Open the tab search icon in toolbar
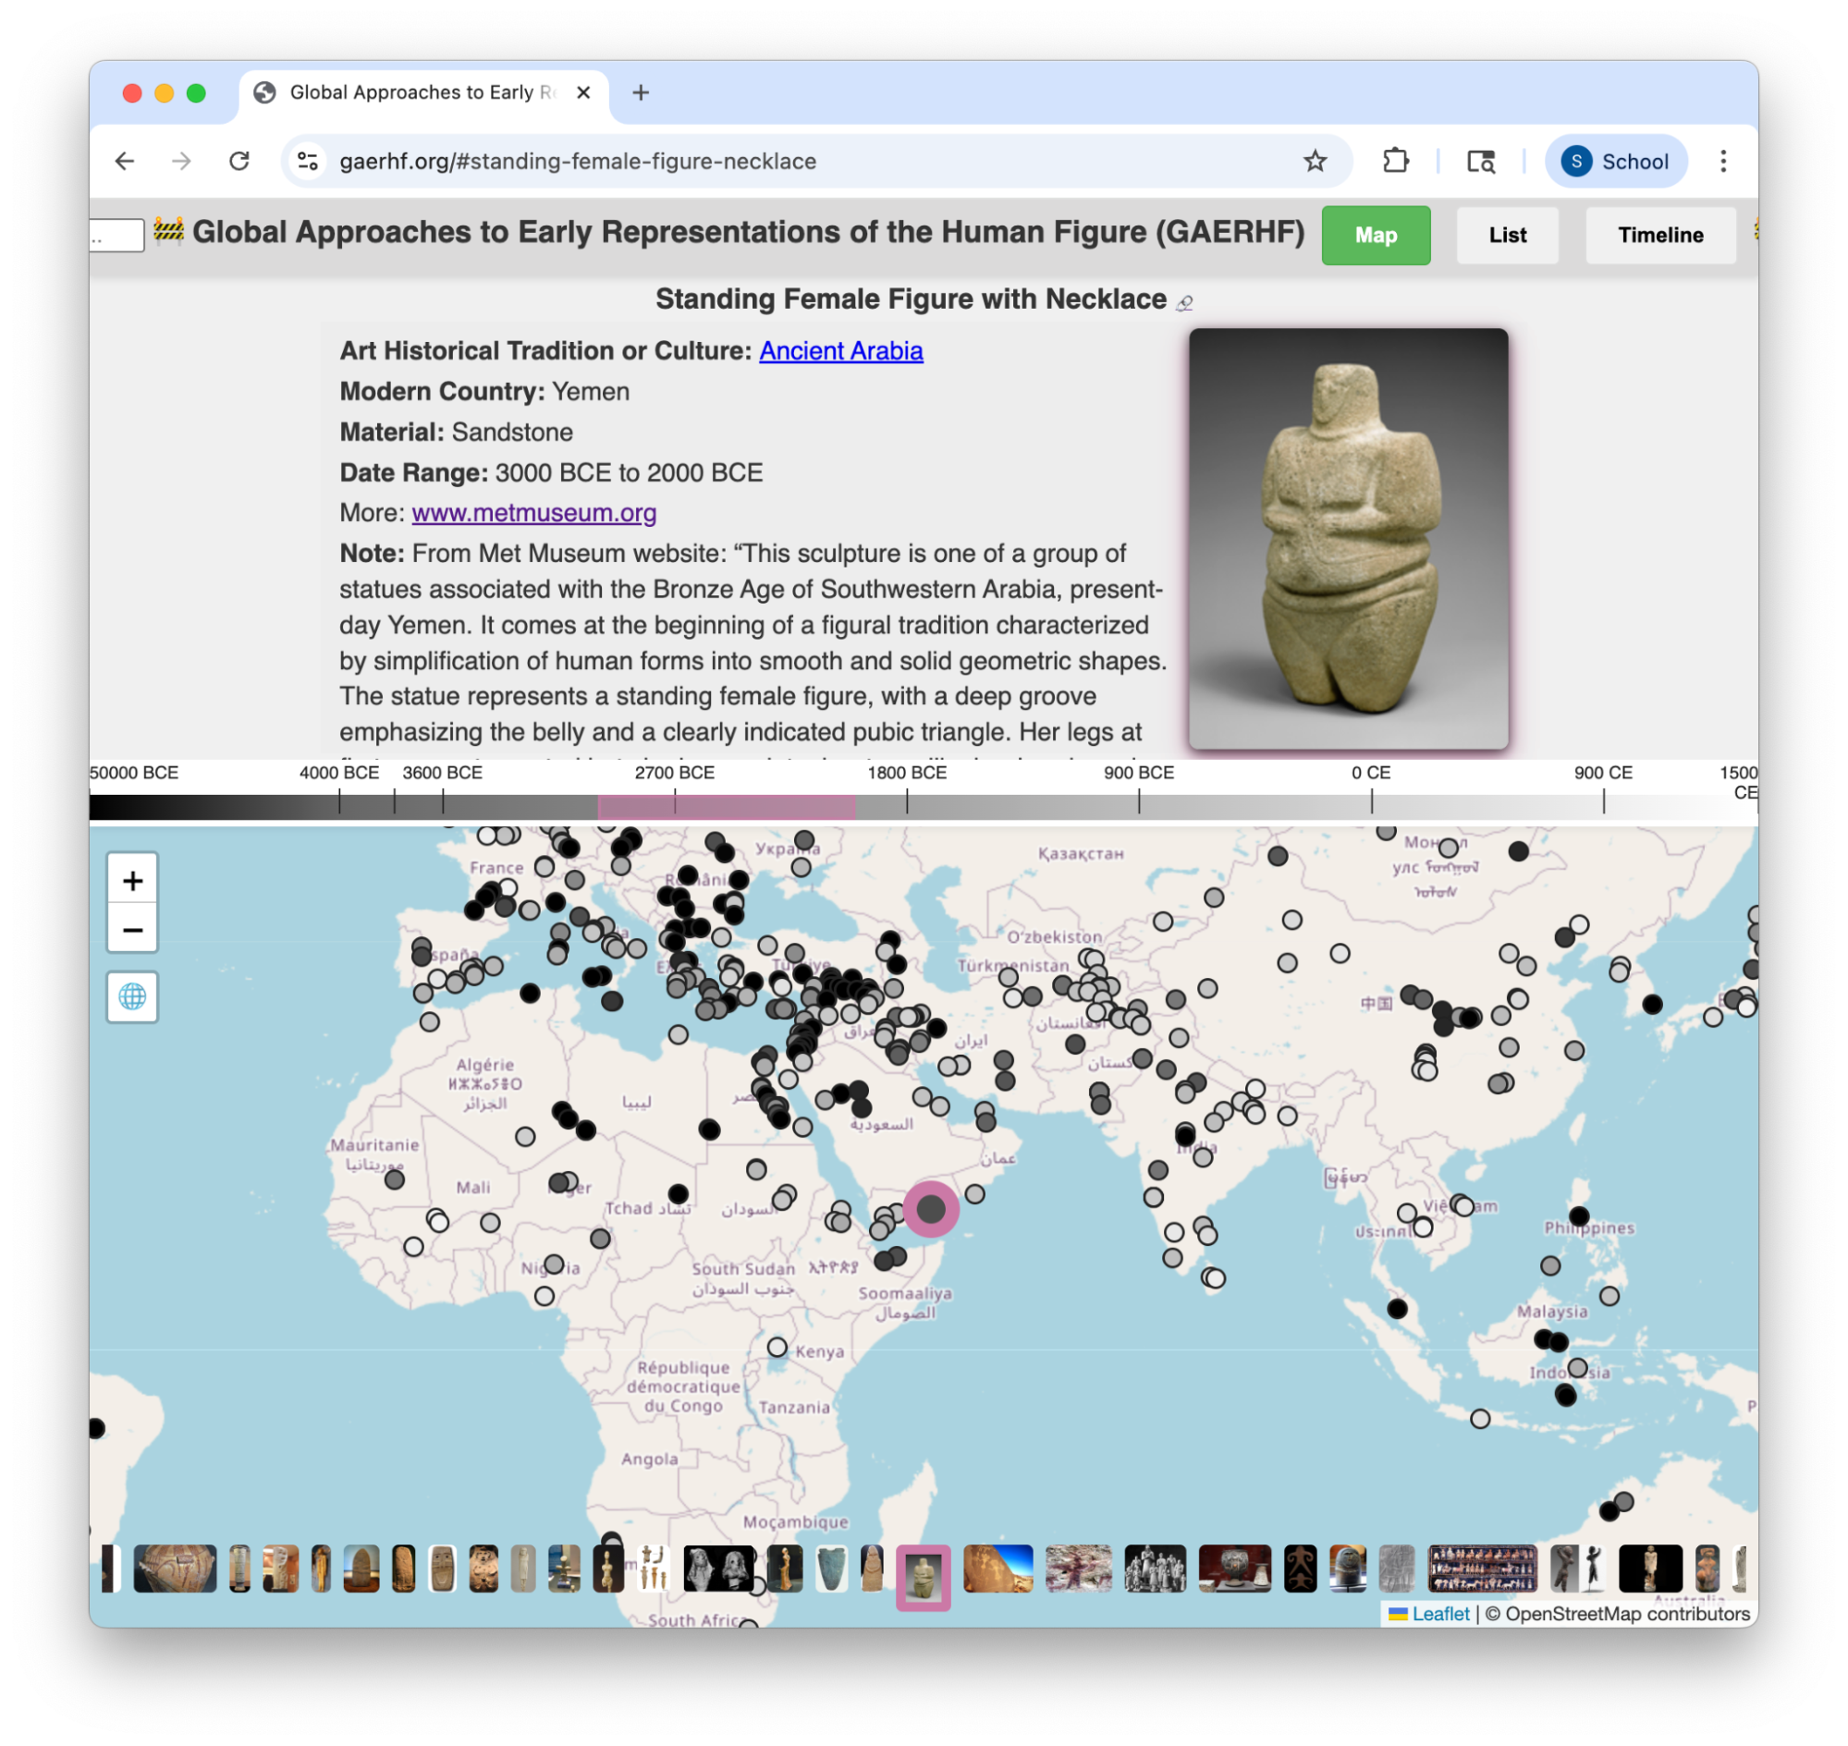 tap(1479, 161)
